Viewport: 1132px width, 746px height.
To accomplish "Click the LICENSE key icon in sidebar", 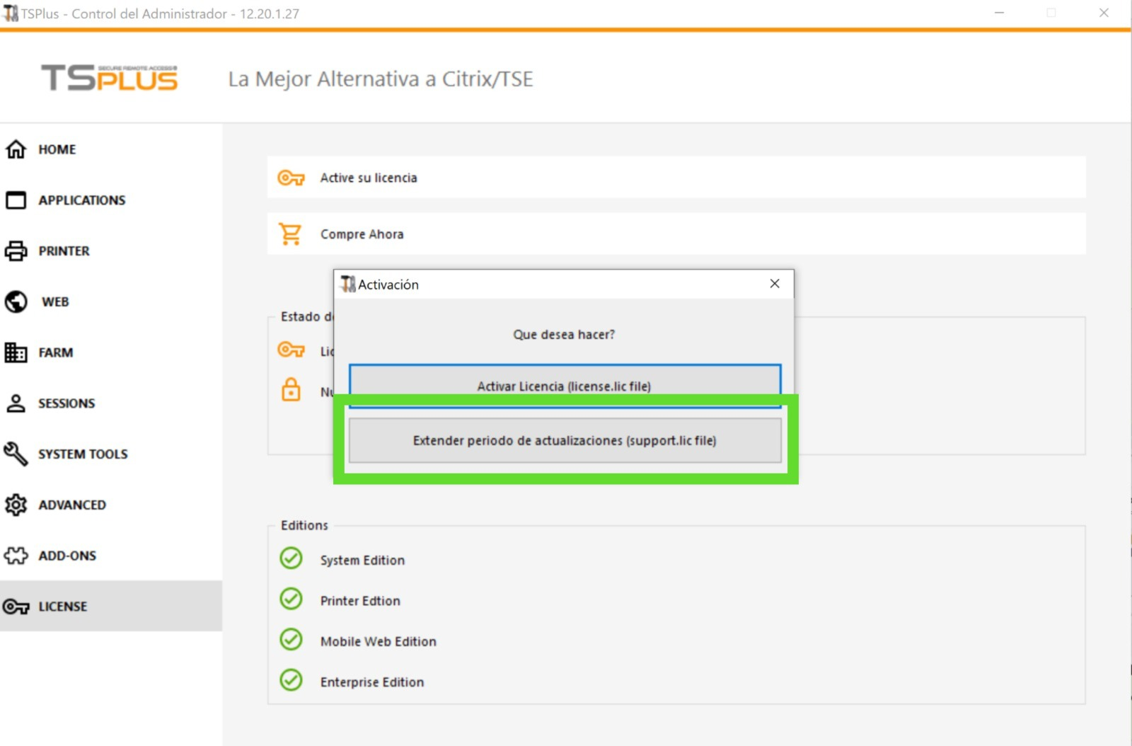I will (16, 607).
